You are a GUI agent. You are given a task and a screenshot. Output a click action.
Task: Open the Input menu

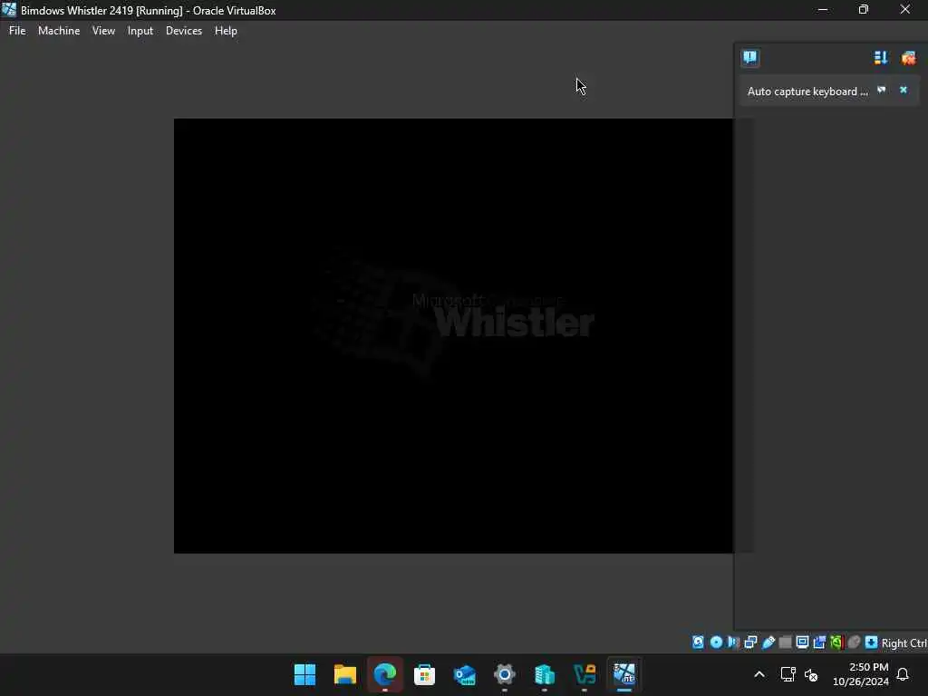(x=140, y=31)
